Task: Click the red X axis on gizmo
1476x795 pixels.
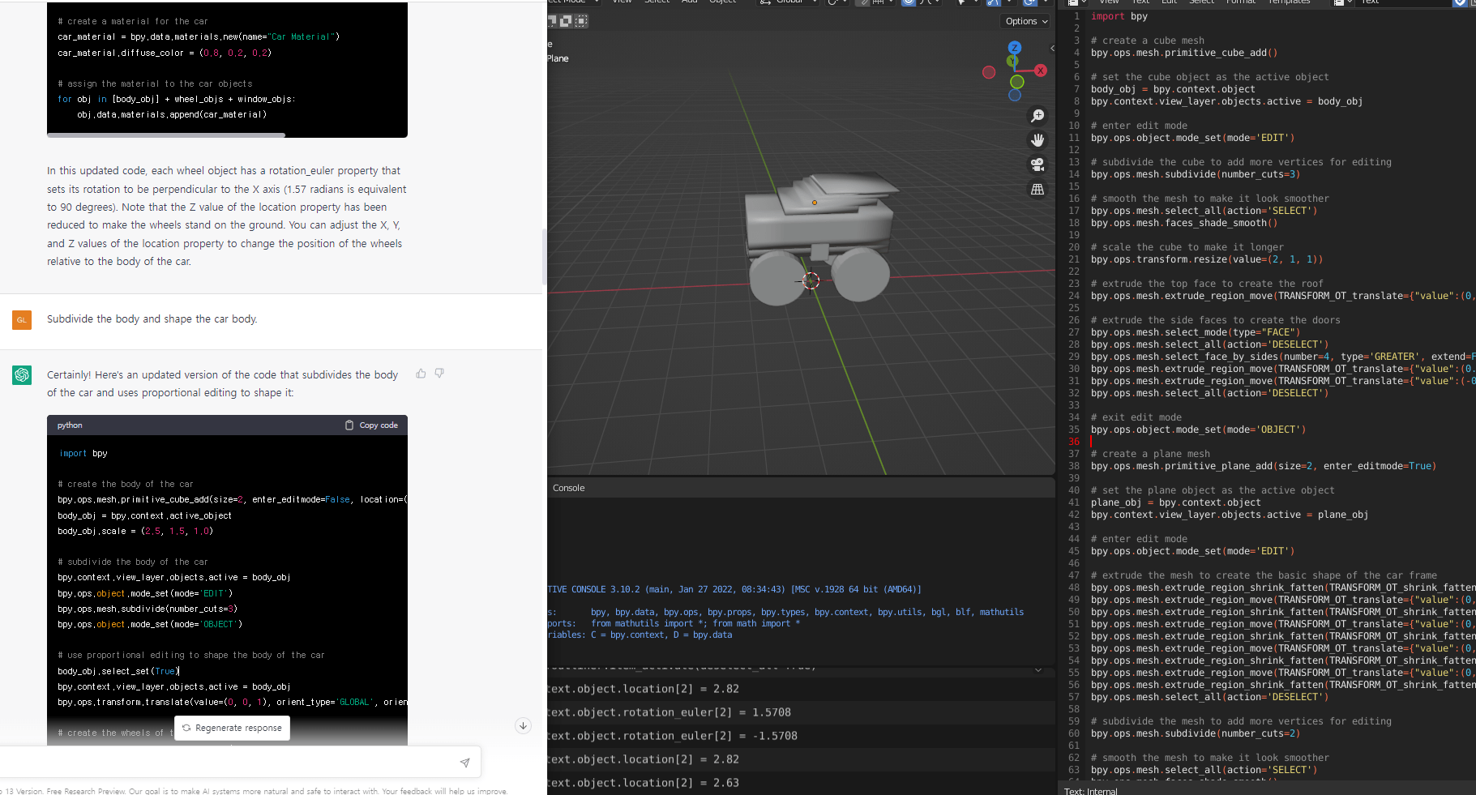Action: click(x=1041, y=71)
